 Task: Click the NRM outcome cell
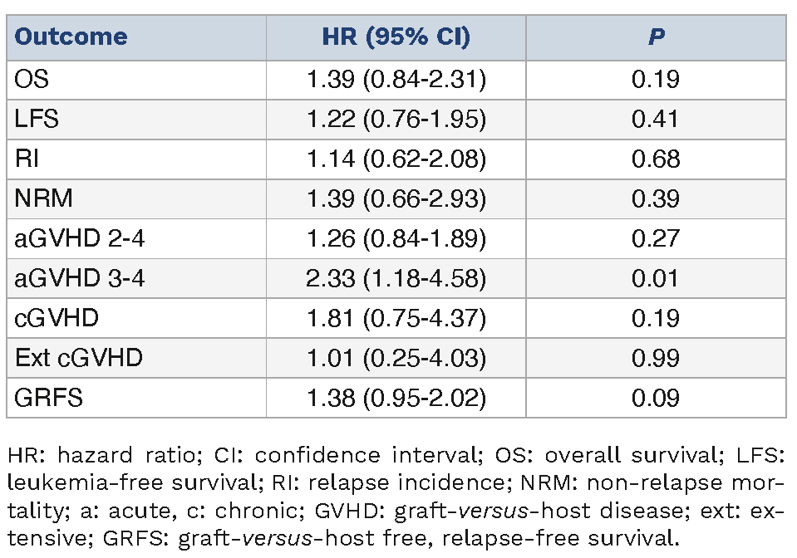pyautogui.click(x=43, y=199)
